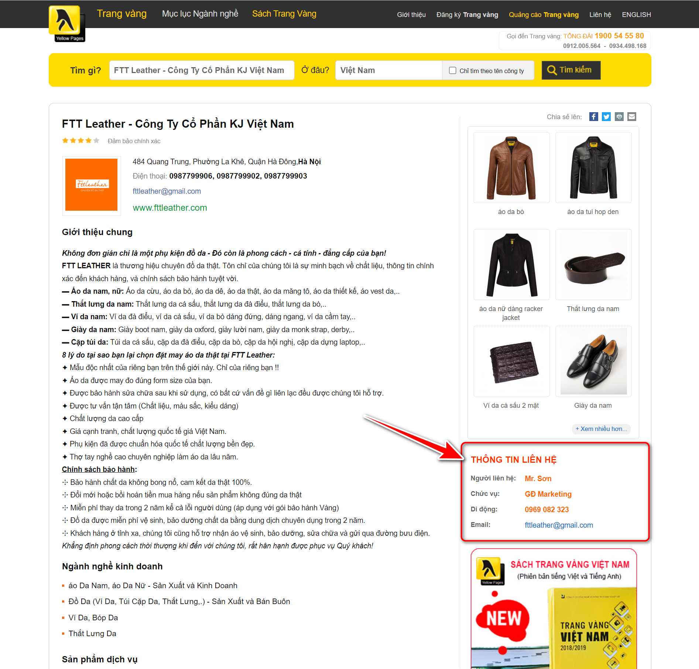Click the star rating icons
This screenshot has width=699, height=669.
[x=81, y=141]
